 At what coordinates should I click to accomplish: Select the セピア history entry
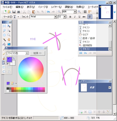point(93,34)
